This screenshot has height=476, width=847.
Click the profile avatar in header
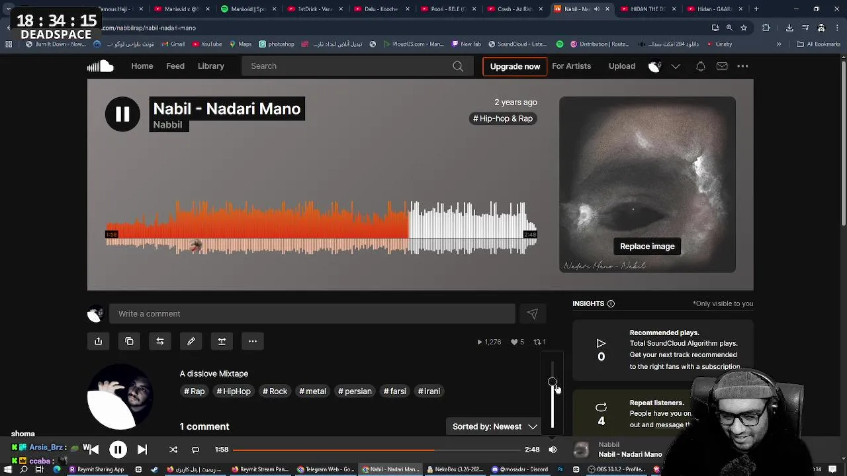[654, 66]
